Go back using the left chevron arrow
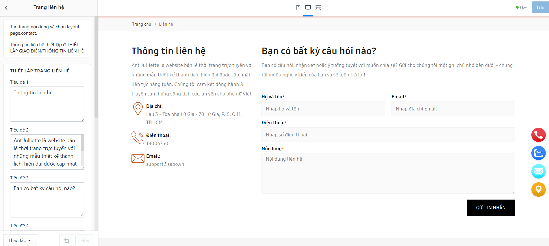The height and width of the screenshot is (246, 549). coord(6,8)
